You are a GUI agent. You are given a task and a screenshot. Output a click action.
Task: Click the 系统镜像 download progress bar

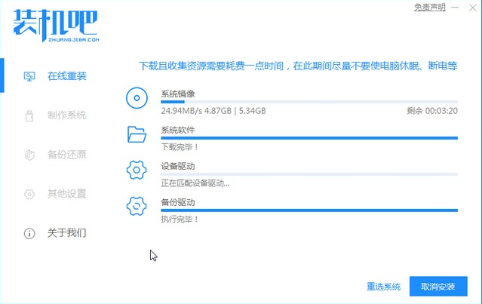[309, 102]
